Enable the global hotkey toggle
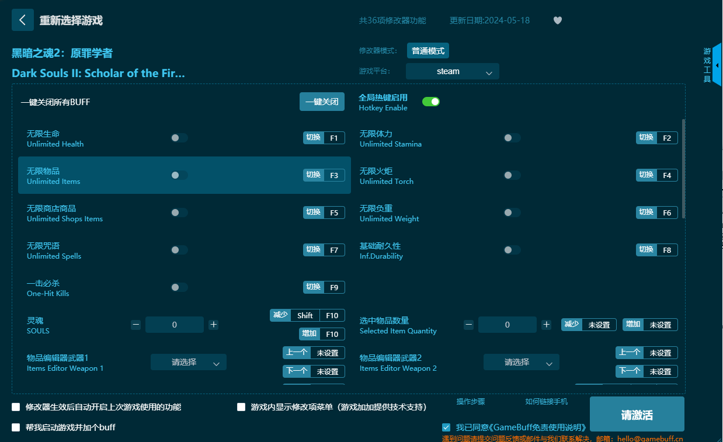 [x=431, y=101]
